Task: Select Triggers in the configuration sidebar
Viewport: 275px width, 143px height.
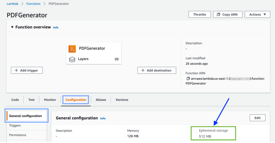Action: click(15, 125)
